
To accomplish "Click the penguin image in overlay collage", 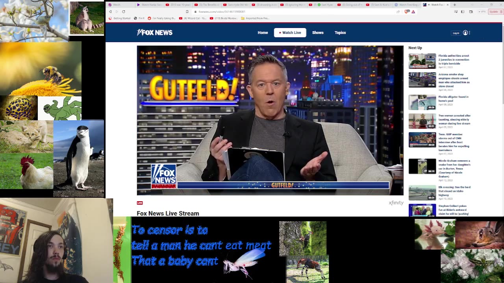I will tap(79, 158).
